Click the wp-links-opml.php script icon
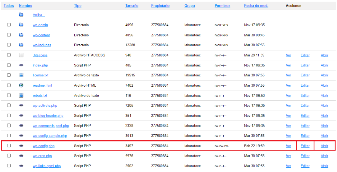This screenshot has width=337, height=172. pyautogui.click(x=21, y=166)
